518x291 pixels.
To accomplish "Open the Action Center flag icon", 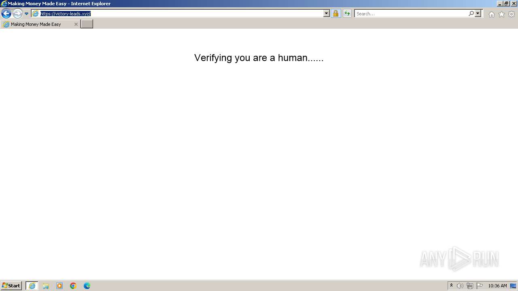I will tap(480, 286).
